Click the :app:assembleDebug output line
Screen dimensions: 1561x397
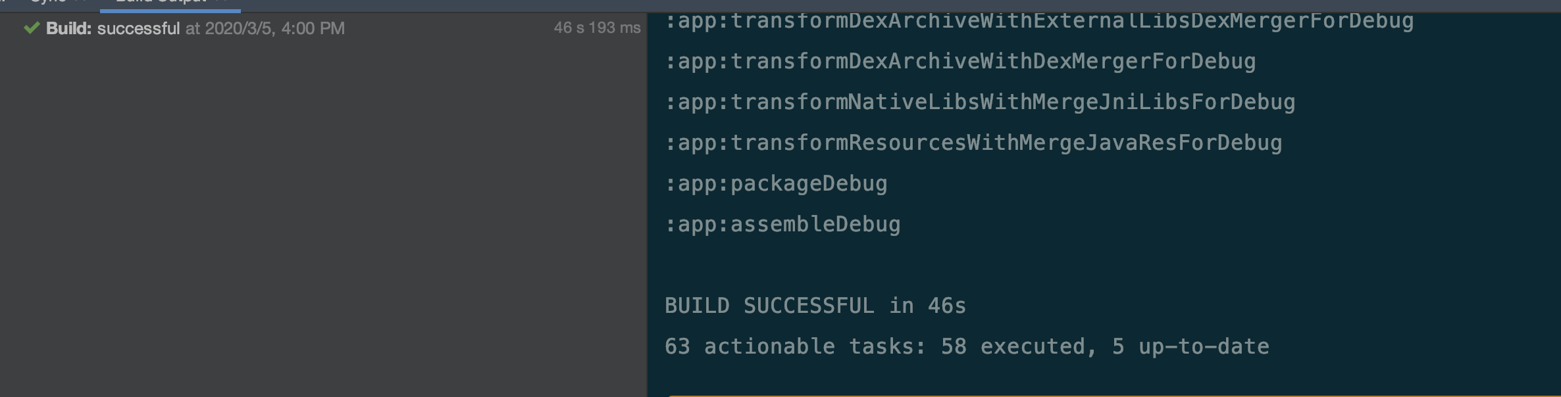782,224
